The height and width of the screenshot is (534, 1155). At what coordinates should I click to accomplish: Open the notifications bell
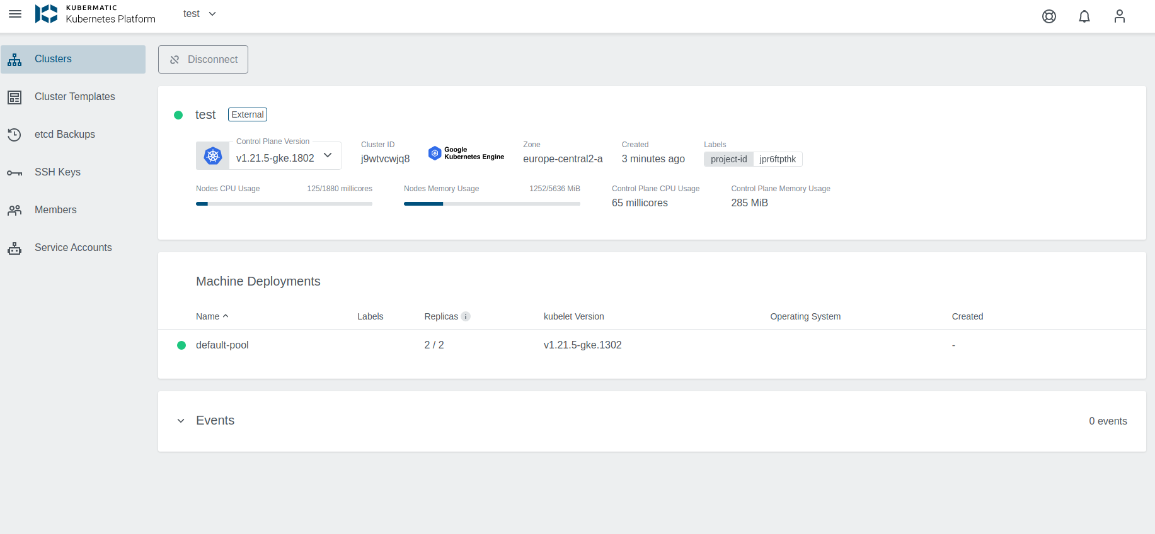pos(1084,16)
